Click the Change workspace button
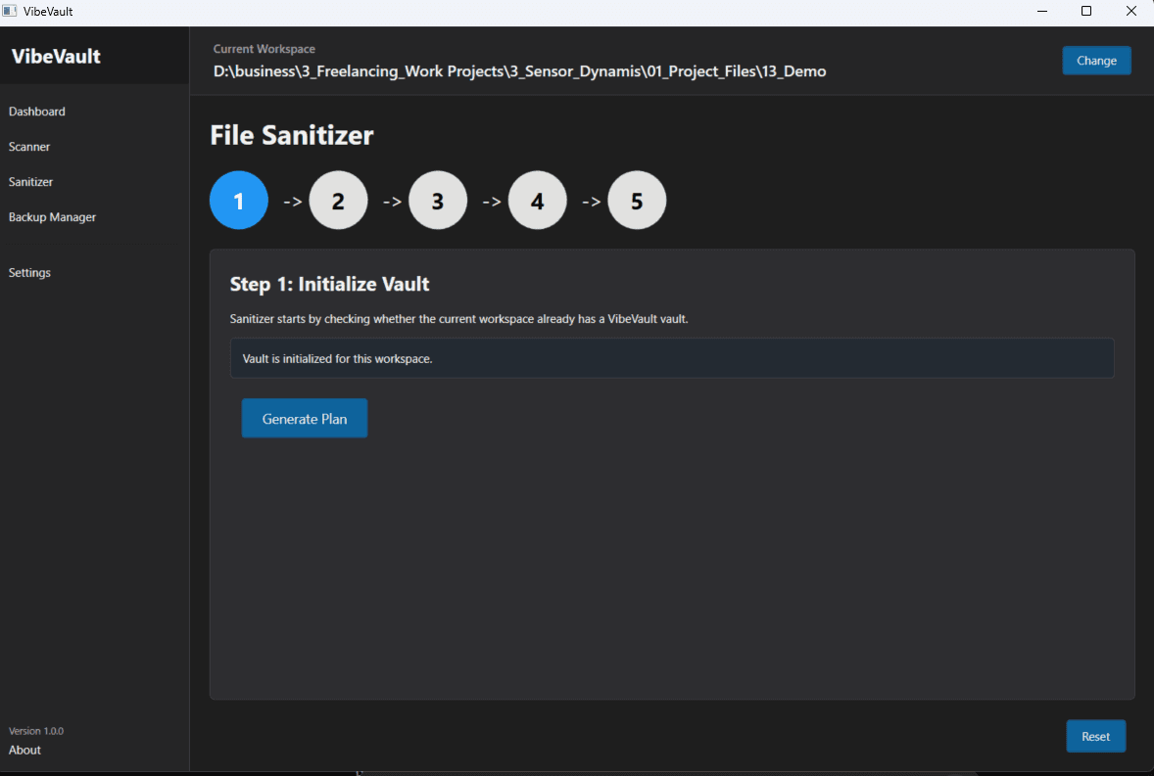1154x776 pixels. pyautogui.click(x=1096, y=60)
